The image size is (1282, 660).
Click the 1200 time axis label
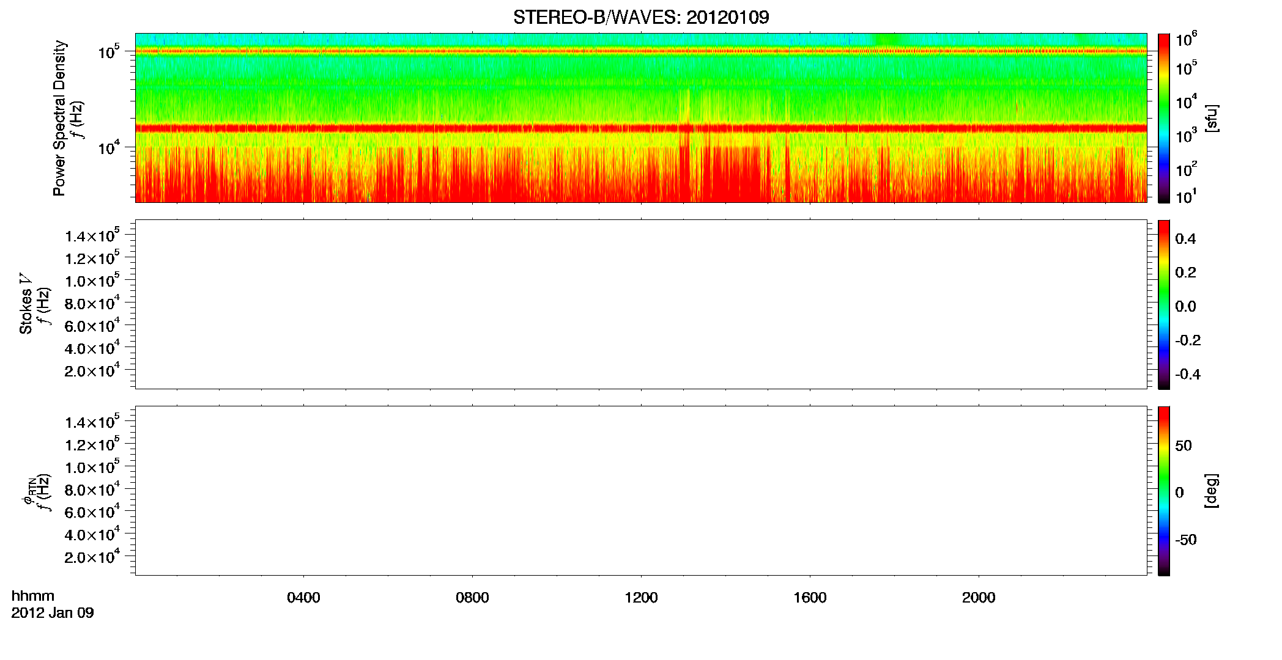tap(641, 598)
